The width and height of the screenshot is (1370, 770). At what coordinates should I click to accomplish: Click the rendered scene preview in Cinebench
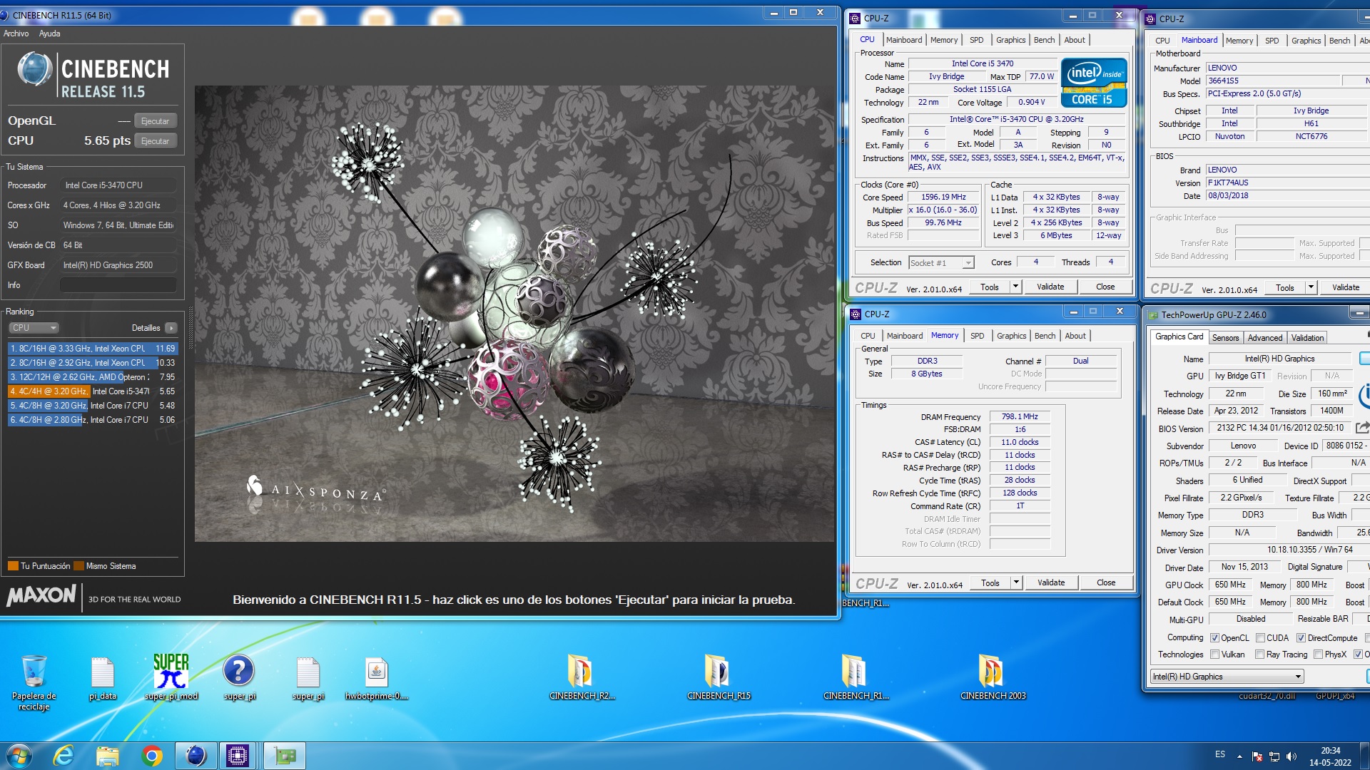pos(514,314)
